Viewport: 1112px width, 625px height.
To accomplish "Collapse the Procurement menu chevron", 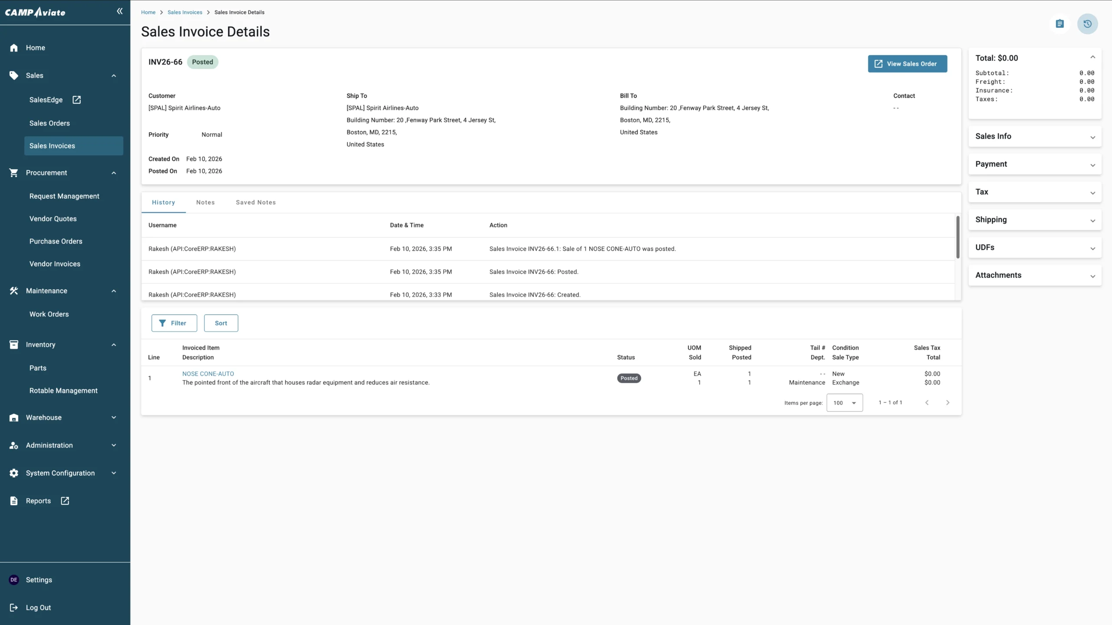I will tap(114, 173).
